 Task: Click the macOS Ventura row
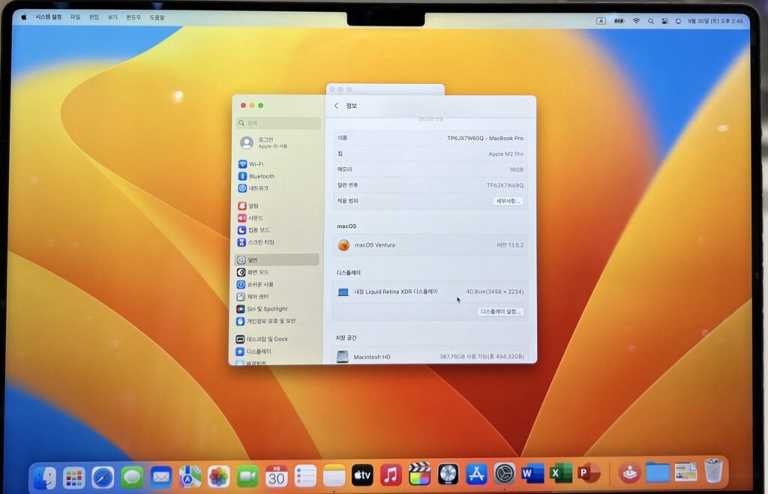point(430,245)
